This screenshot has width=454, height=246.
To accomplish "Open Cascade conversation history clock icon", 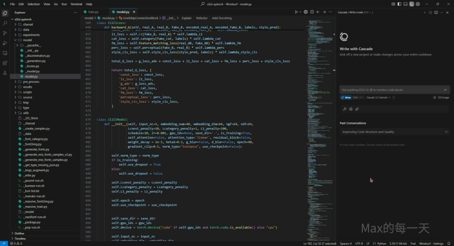I will pyautogui.click(x=431, y=12).
